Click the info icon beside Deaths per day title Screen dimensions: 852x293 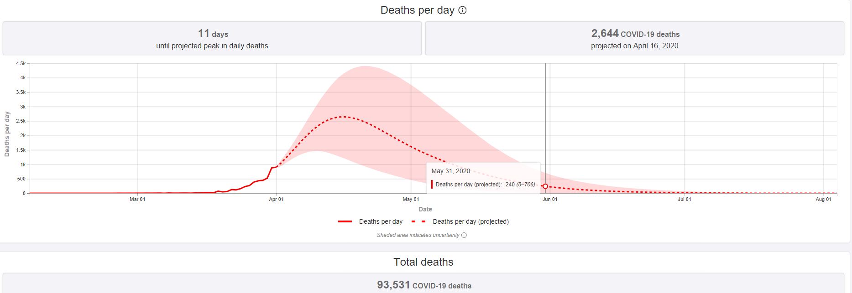pos(462,10)
